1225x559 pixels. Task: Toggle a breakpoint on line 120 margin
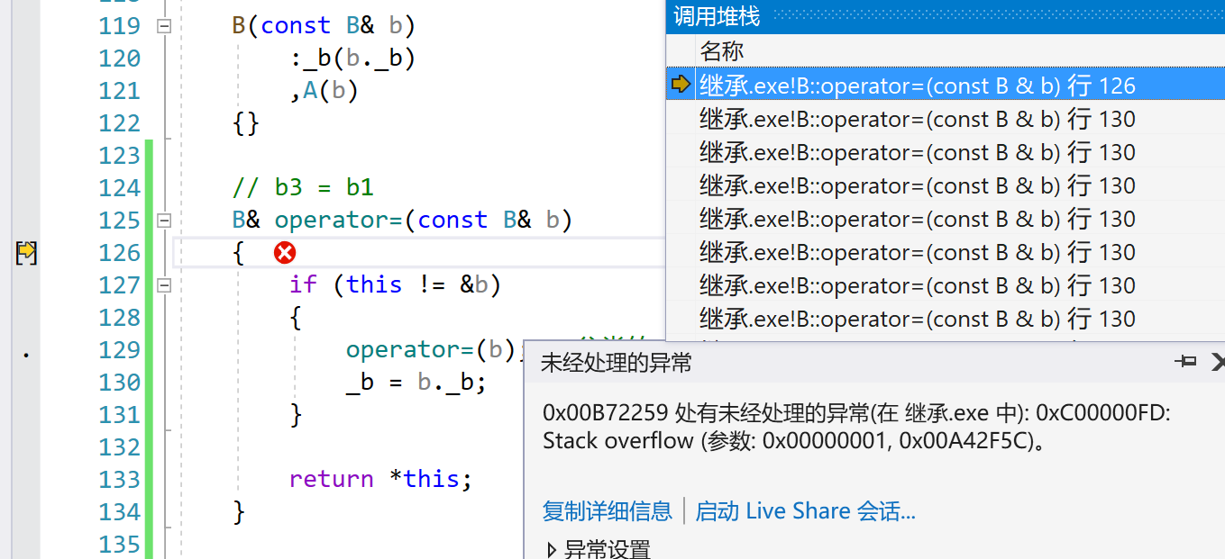(x=25, y=58)
